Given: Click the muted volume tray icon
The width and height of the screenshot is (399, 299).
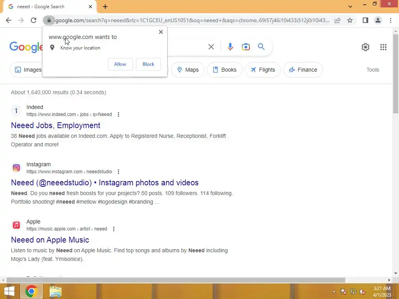Looking at the screenshot, I should [362, 292].
